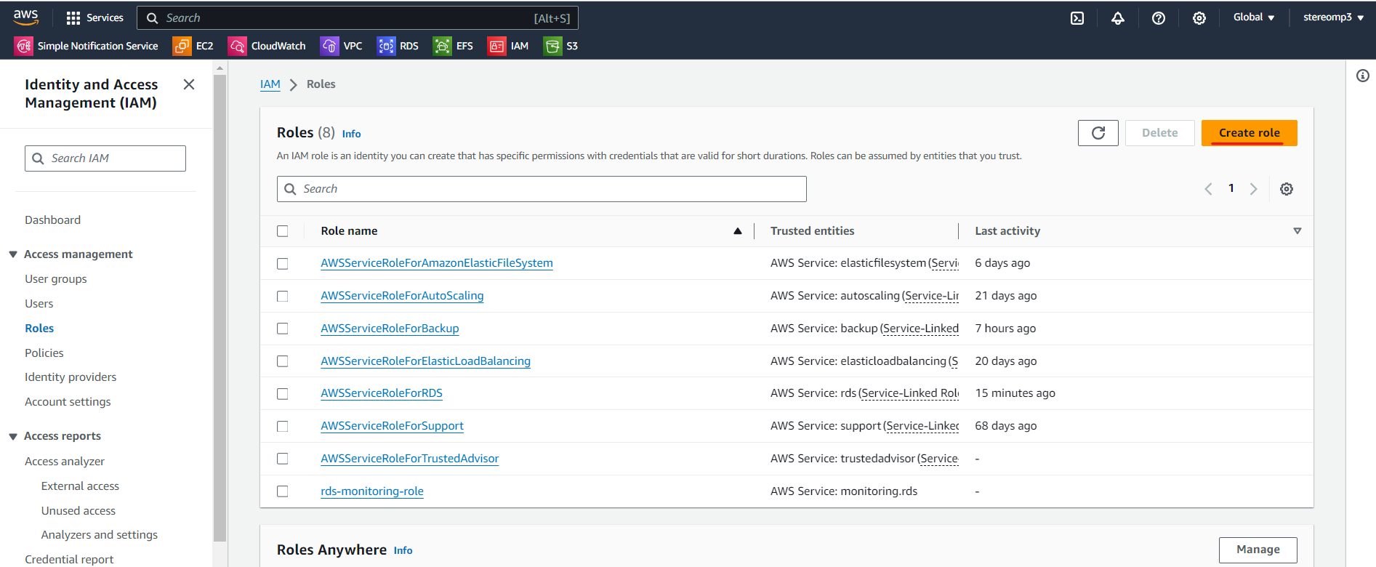Check AWSServiceRoleForAmazonElasticFileSystem row checkbox
The width and height of the screenshot is (1376, 567).
[x=283, y=263]
